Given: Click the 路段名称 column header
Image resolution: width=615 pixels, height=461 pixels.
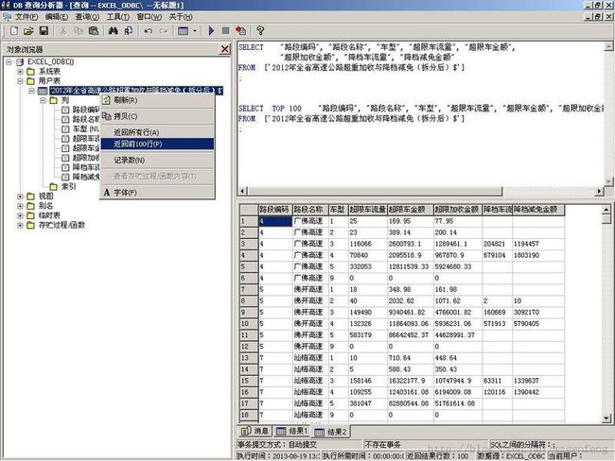Looking at the screenshot, I should [309, 210].
